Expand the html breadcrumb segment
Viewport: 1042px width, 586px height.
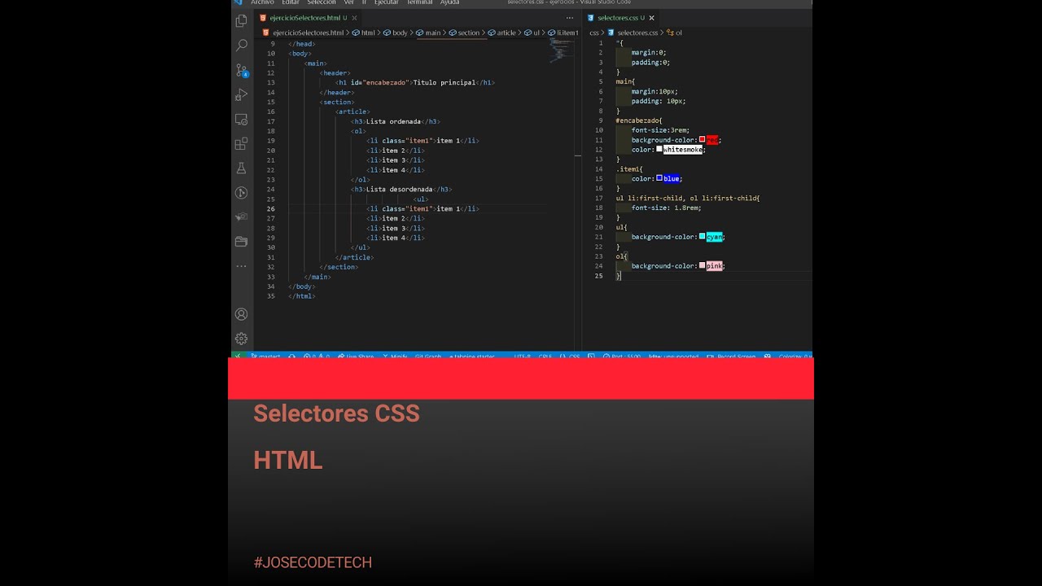click(x=364, y=33)
